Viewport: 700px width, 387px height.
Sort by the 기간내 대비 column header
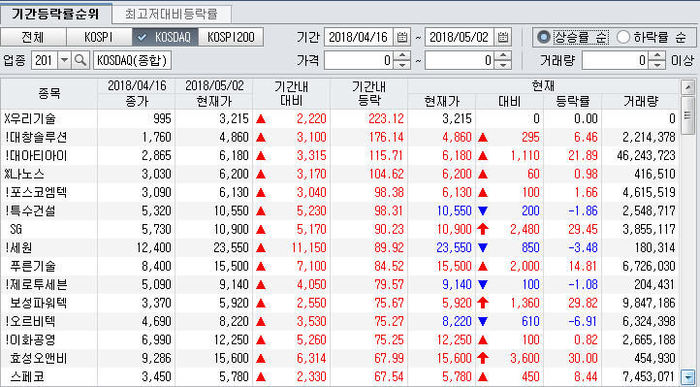pyautogui.click(x=292, y=94)
